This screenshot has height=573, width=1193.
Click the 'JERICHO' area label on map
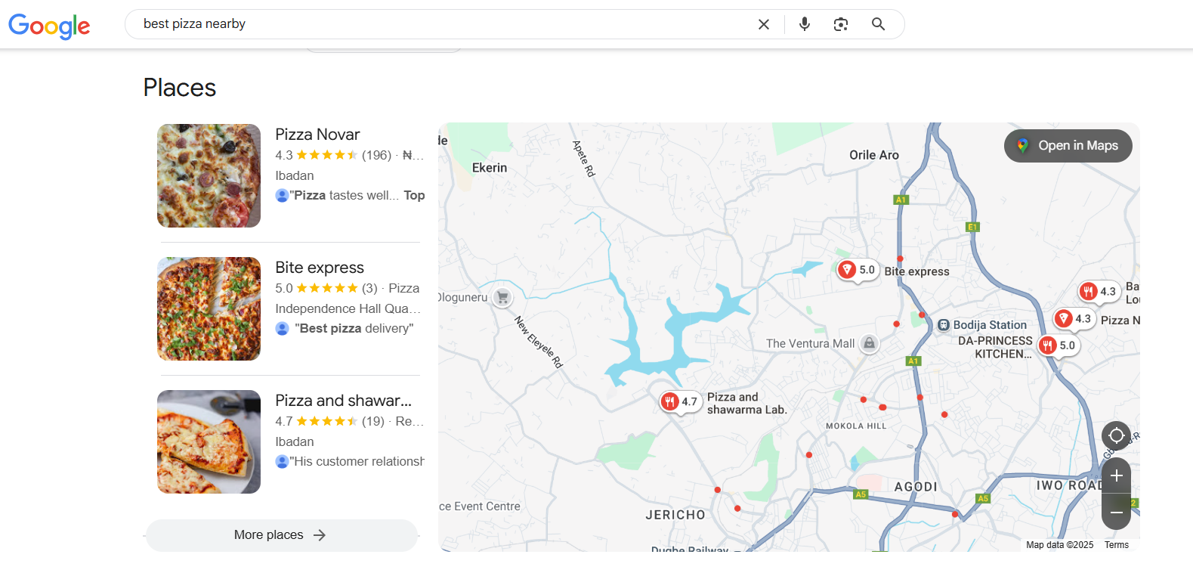[675, 515]
